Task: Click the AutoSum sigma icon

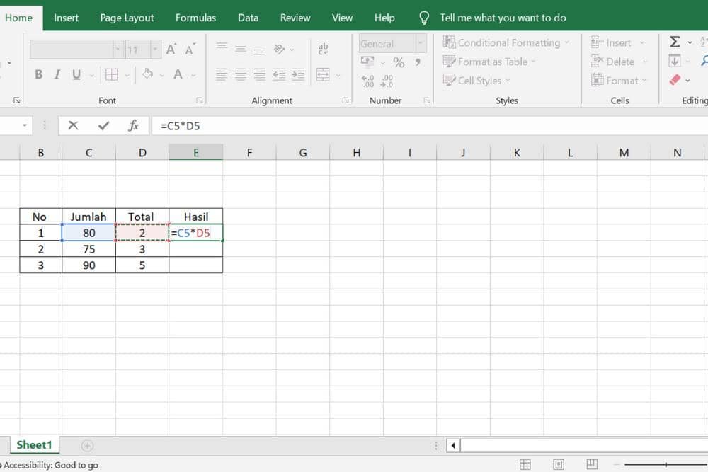Action: (675, 42)
